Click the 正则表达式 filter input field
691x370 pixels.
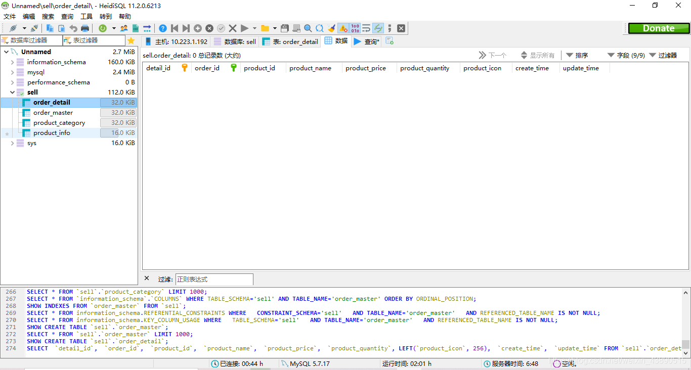tap(214, 279)
